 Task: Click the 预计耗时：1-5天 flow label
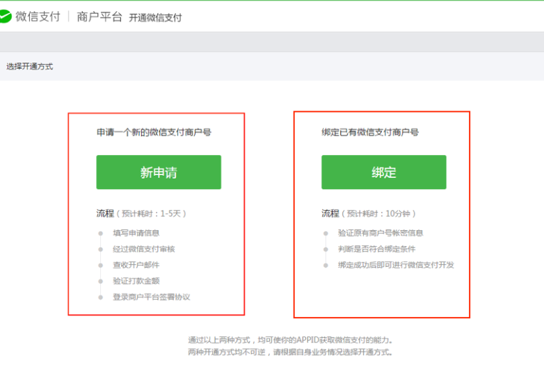151,213
